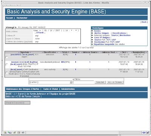The image size is (151, 136).
Task: Tick the checkbox for ICMP Destination Unreachable alert
Action: click(7, 73)
